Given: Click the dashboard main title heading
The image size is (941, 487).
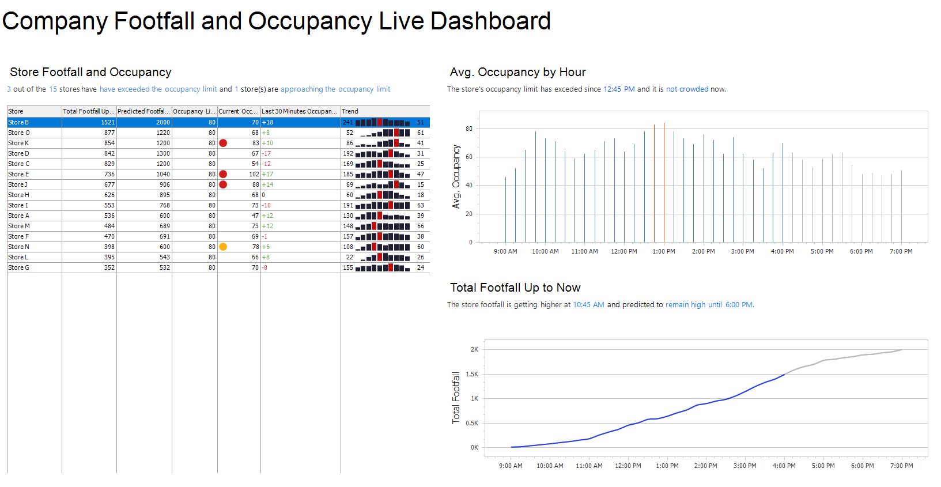Looking at the screenshot, I should (277, 21).
